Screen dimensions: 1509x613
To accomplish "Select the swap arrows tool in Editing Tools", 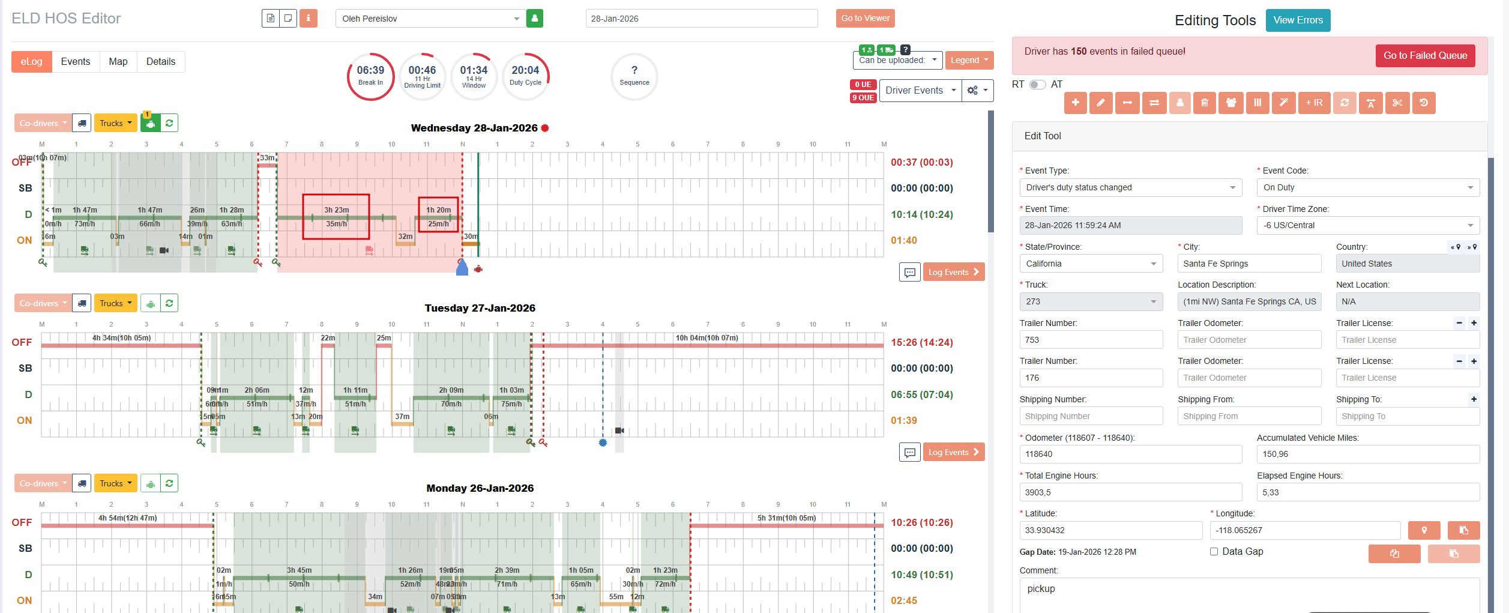I will (x=1154, y=103).
